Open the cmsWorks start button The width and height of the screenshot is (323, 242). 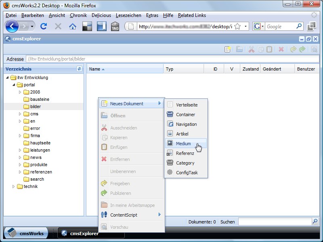(26, 233)
